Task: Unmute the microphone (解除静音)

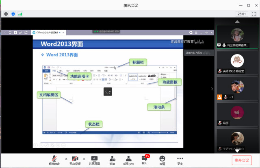Action: [x=54, y=160]
